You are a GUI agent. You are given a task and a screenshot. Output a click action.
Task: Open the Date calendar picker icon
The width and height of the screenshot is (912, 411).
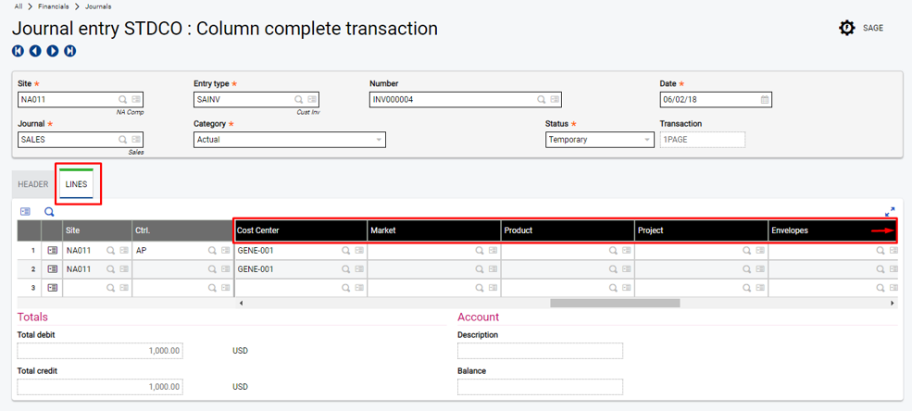pyautogui.click(x=765, y=100)
